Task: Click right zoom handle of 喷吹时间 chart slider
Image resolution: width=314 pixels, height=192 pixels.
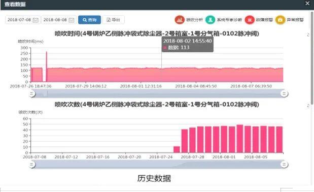Action: [284, 93]
